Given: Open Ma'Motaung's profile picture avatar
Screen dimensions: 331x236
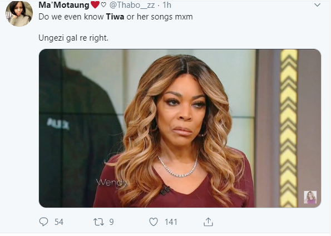Looking at the screenshot, I should [x=19, y=13].
